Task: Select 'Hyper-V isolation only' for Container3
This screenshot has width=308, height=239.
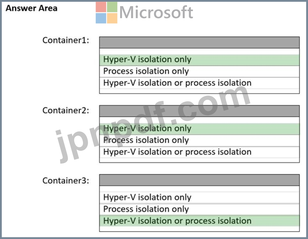Action: coord(199,198)
